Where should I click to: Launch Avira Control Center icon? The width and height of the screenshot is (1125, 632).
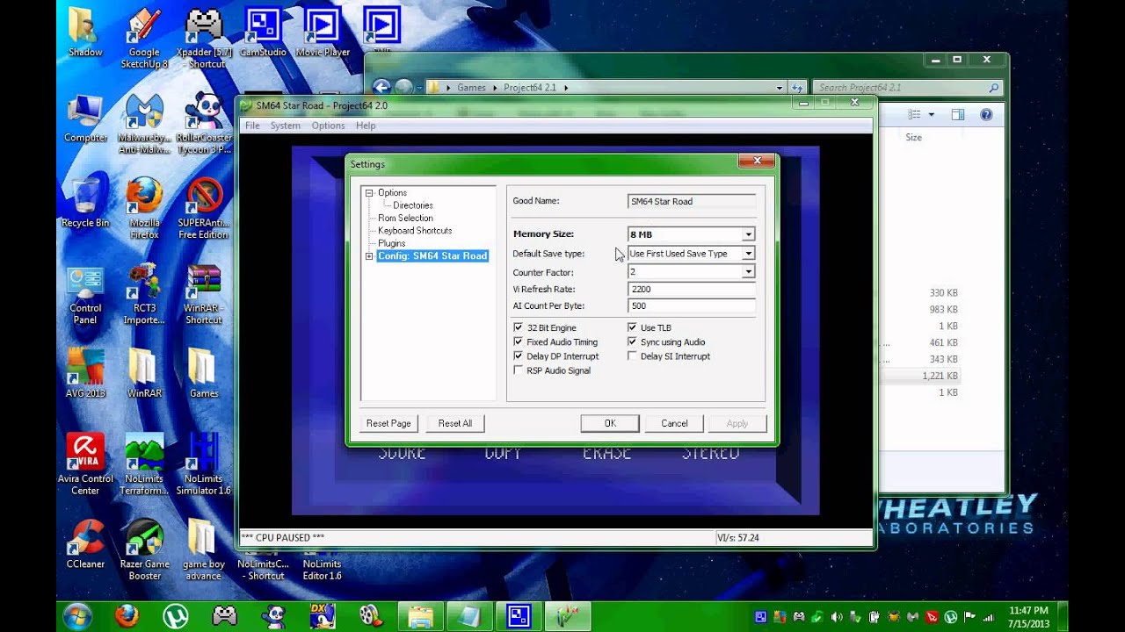[x=85, y=464]
